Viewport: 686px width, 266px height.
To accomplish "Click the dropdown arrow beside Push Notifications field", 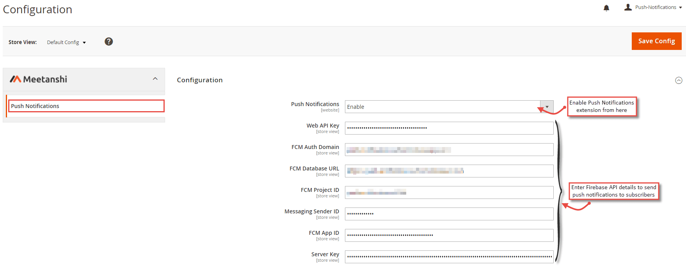I will click(x=546, y=106).
